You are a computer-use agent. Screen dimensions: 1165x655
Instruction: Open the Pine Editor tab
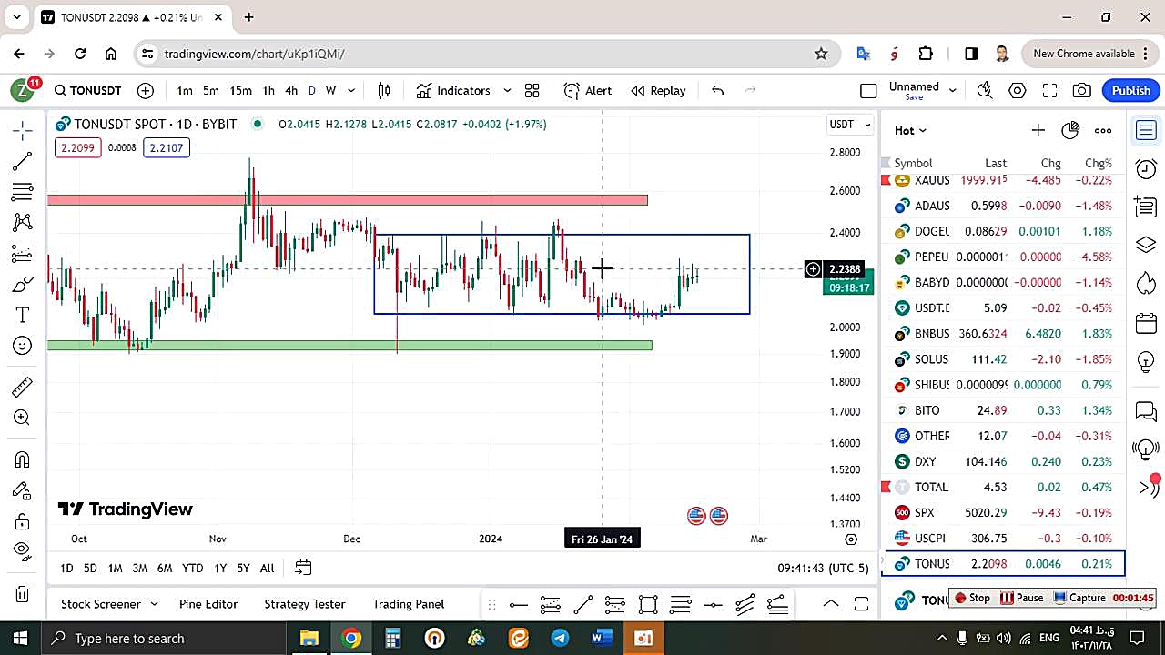(x=208, y=603)
